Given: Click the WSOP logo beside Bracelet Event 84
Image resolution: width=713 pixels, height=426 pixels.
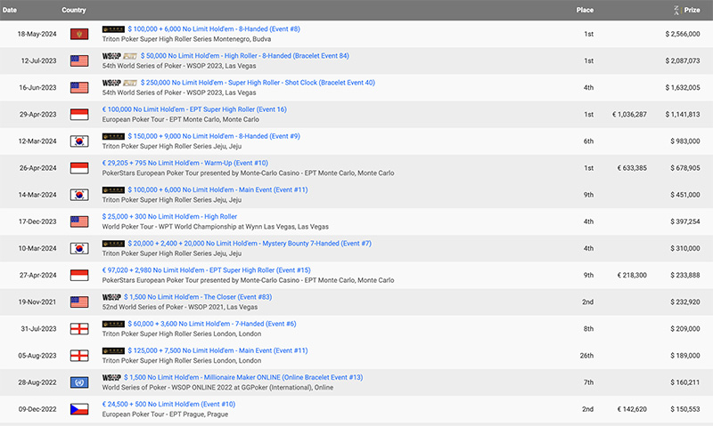Looking at the screenshot, I should (114, 56).
